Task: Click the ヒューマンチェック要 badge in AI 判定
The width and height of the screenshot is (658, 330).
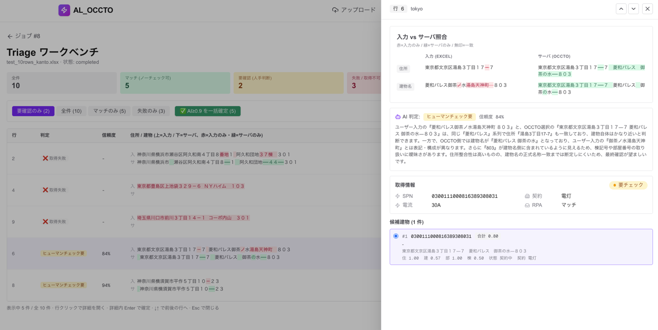Action: click(449, 117)
